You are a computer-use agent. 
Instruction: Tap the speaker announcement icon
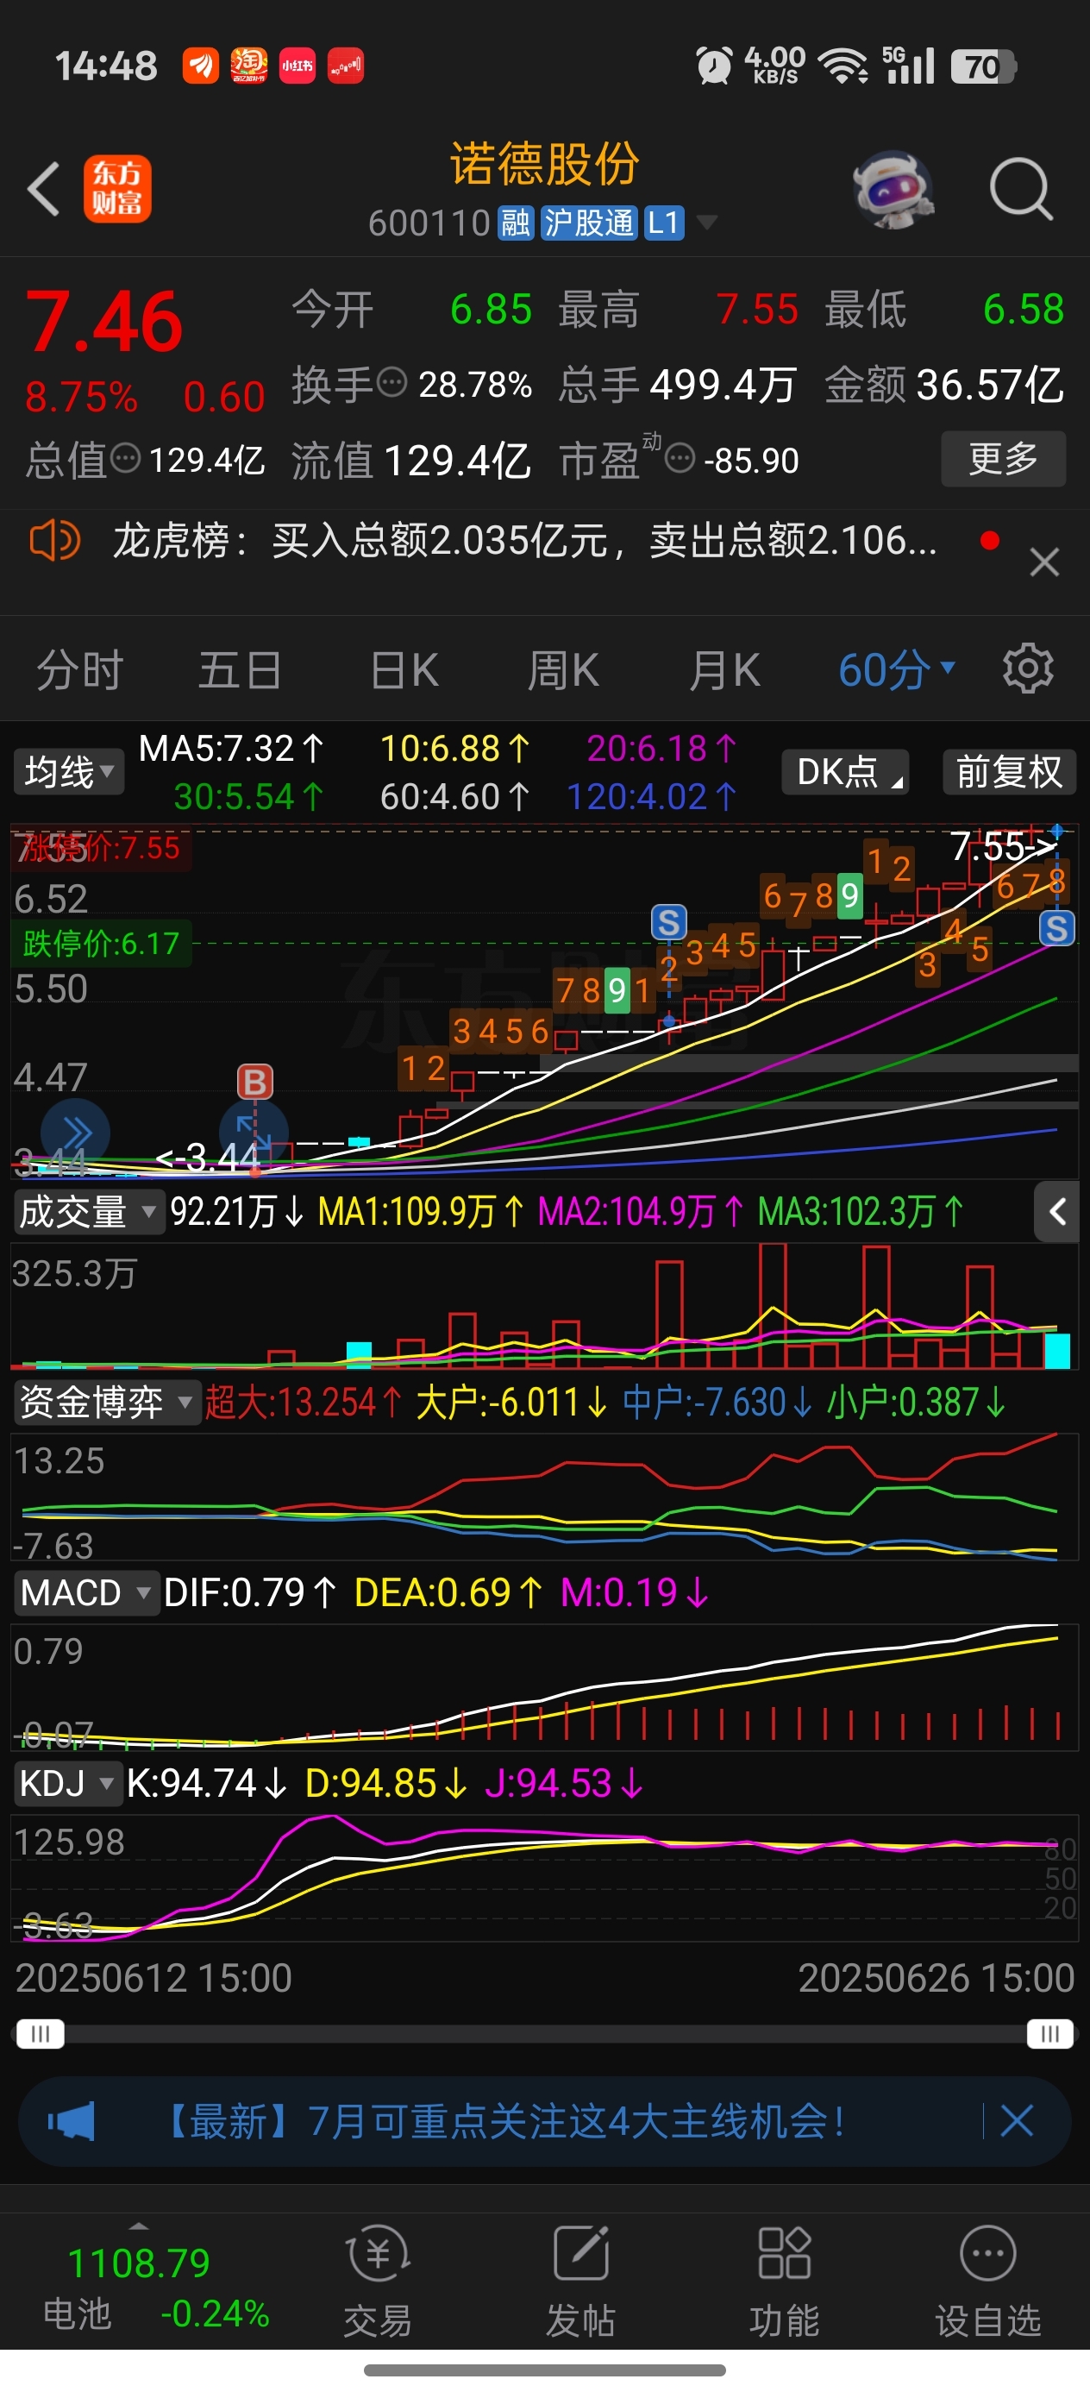point(55,540)
